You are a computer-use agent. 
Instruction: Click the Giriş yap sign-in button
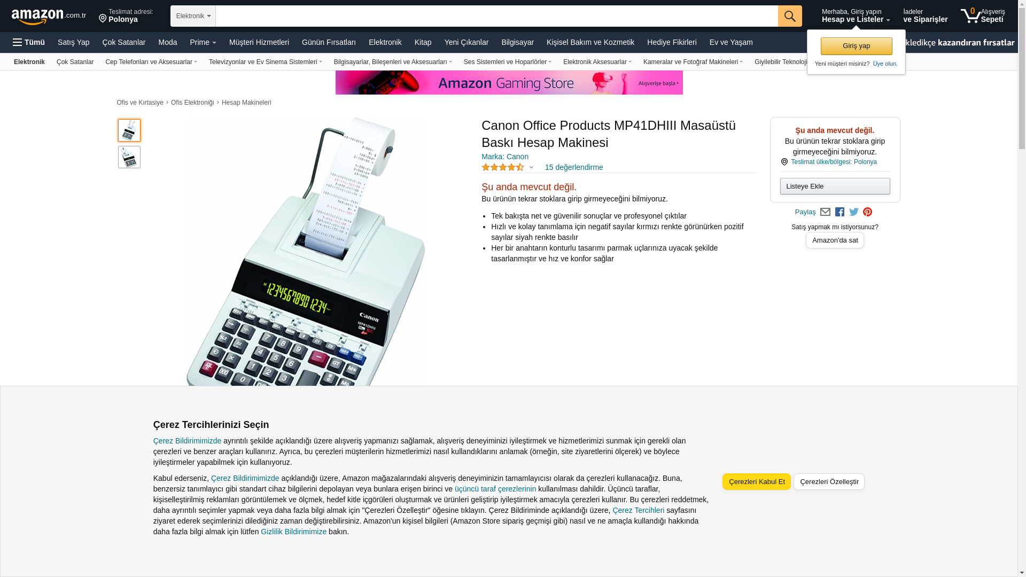[x=856, y=46]
